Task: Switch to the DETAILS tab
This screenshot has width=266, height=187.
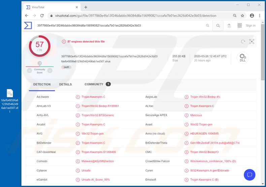Action: (x=65, y=84)
